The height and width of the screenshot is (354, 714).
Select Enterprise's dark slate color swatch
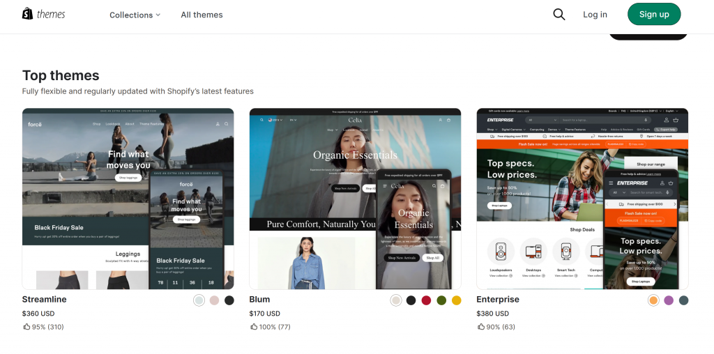pos(683,300)
